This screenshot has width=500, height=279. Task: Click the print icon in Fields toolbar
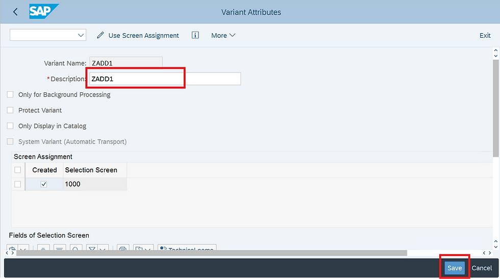[x=123, y=248]
